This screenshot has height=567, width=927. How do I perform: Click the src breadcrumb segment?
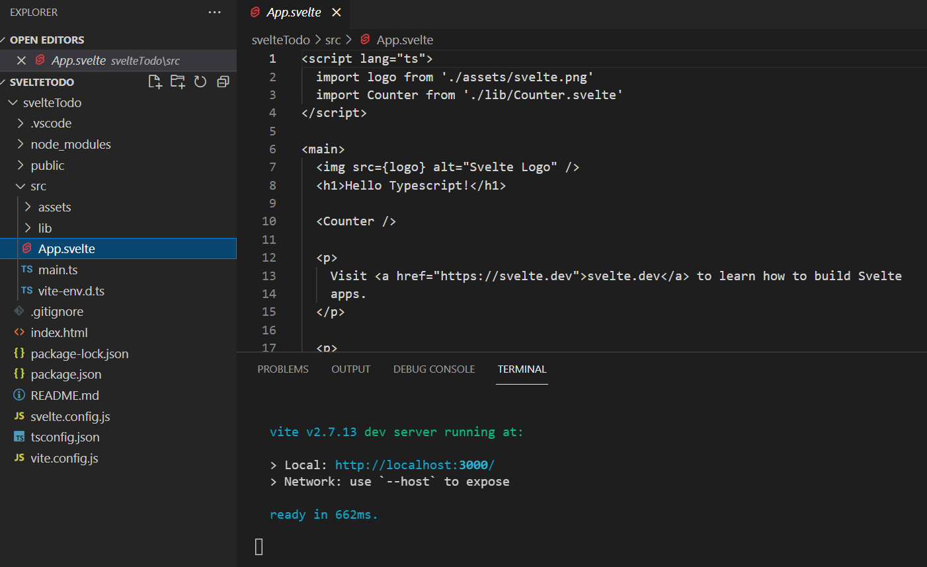[x=333, y=40]
